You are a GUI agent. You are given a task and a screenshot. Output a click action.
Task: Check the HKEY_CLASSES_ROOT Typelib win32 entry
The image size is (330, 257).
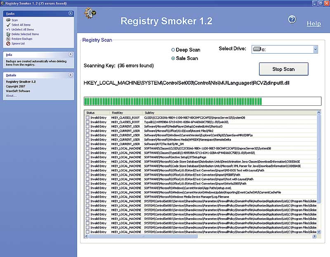(x=87, y=122)
